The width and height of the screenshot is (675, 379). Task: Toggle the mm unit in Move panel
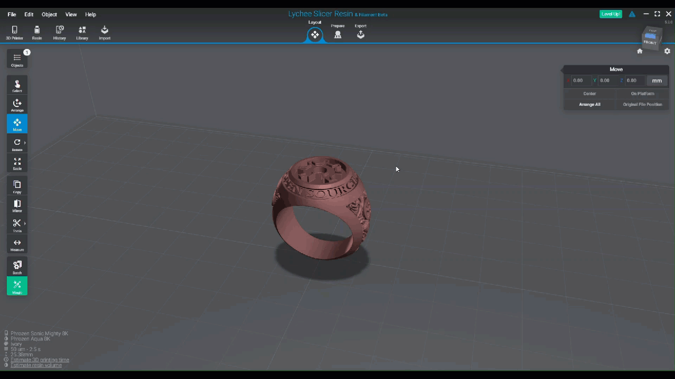(657, 80)
